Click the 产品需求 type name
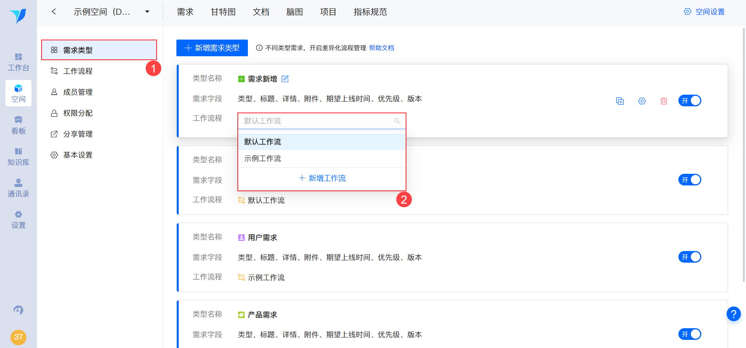746x348 pixels. click(x=262, y=315)
